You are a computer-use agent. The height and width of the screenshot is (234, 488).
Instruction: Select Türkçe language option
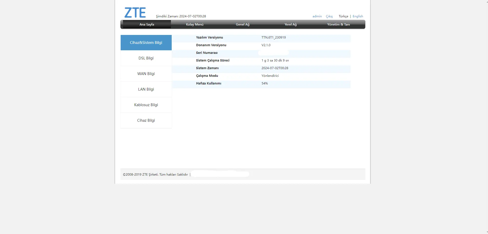click(343, 16)
